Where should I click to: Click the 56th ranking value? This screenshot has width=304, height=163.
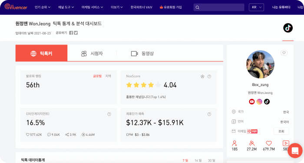pyautogui.click(x=33, y=85)
